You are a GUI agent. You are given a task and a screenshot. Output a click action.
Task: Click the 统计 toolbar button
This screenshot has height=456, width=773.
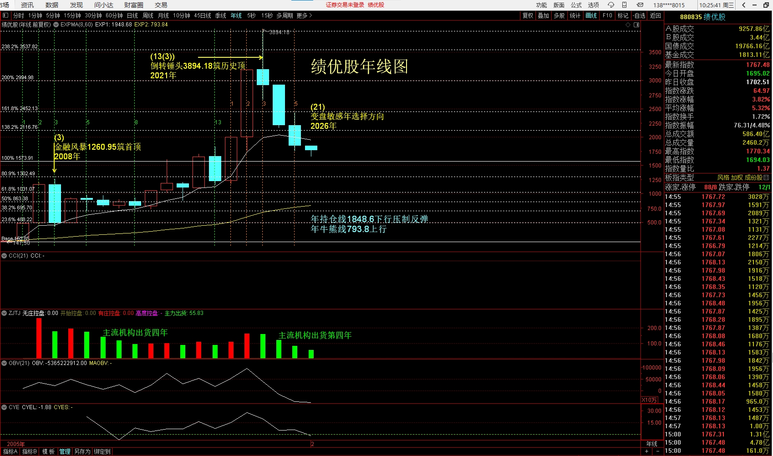coord(575,15)
